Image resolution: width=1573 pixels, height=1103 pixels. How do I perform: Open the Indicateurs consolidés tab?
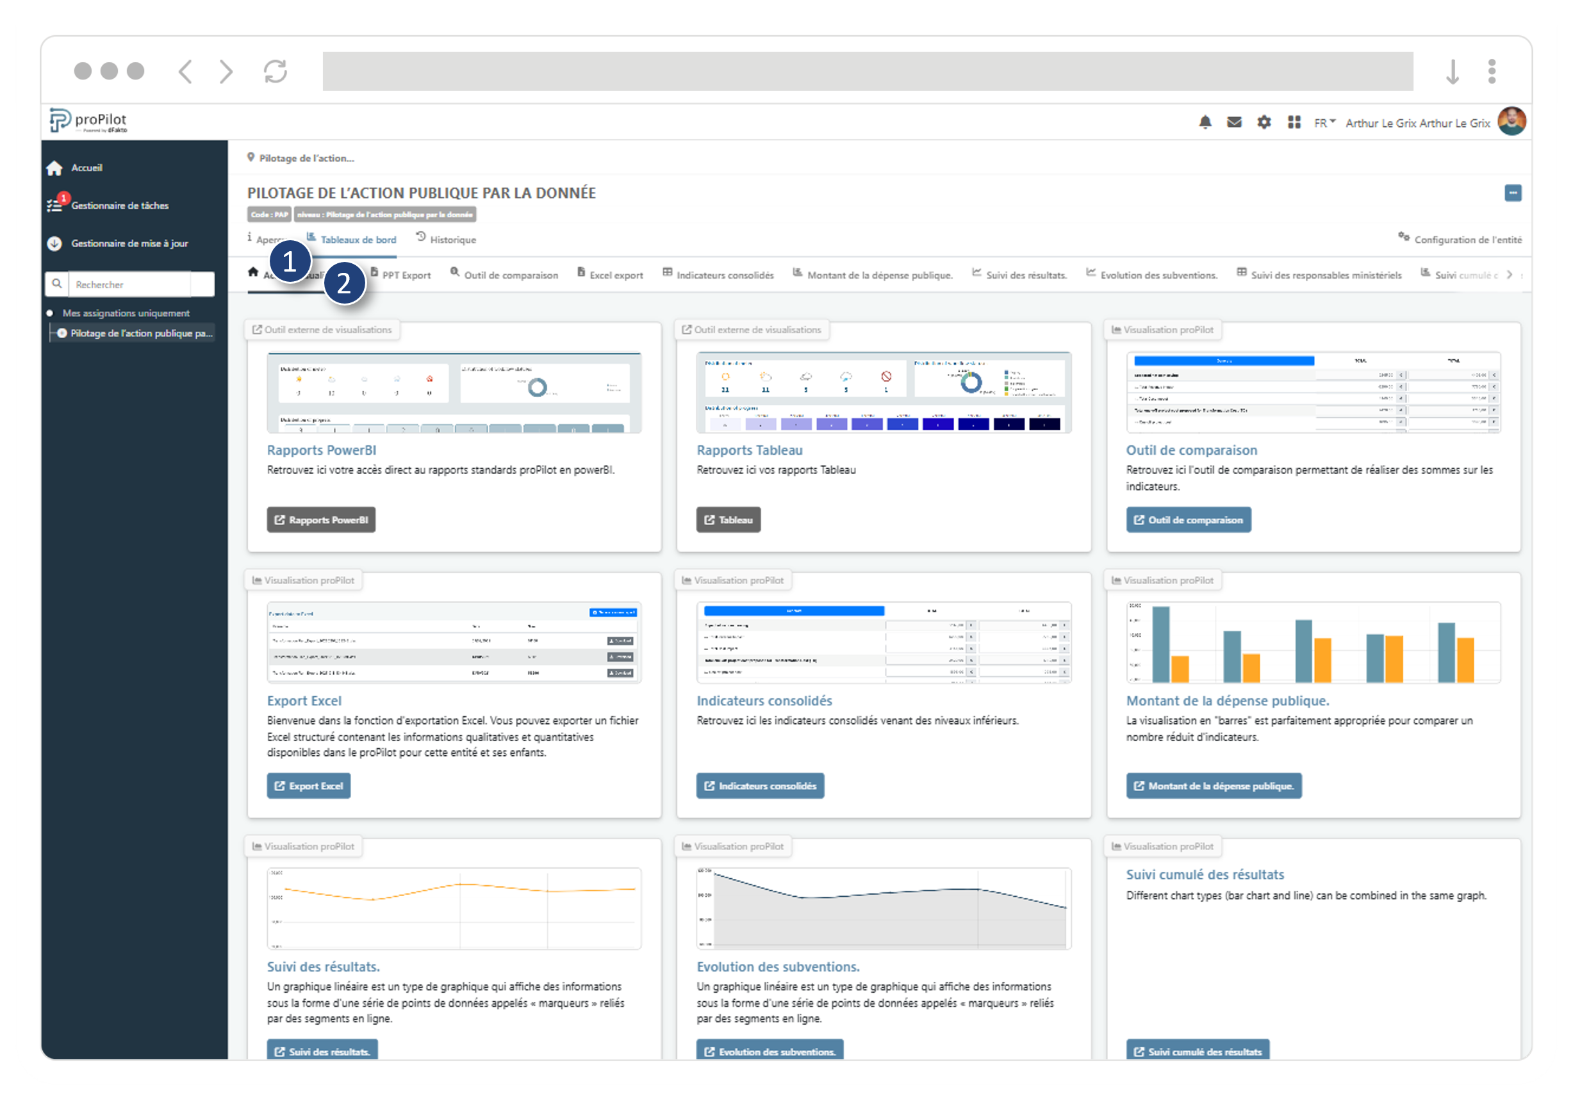718,275
